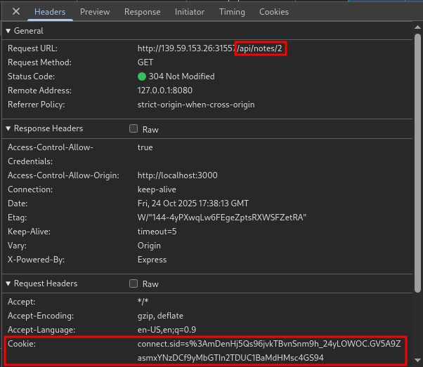This screenshot has height=367, width=423.
Task: Click the Remote Address value 127.0.0.1:8080
Action: [x=165, y=91]
